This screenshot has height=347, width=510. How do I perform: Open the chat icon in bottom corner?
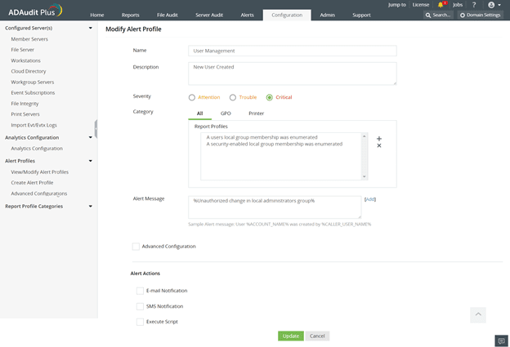point(500,340)
